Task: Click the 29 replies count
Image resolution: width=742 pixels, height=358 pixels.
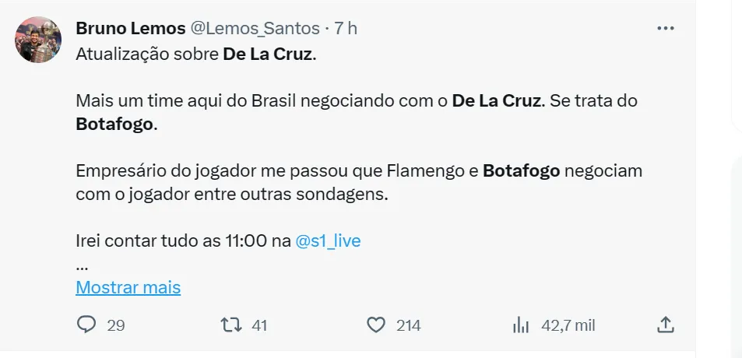Action: 115,325
